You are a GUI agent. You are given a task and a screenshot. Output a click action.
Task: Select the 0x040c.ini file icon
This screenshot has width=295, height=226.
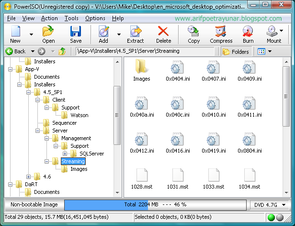click(x=177, y=103)
